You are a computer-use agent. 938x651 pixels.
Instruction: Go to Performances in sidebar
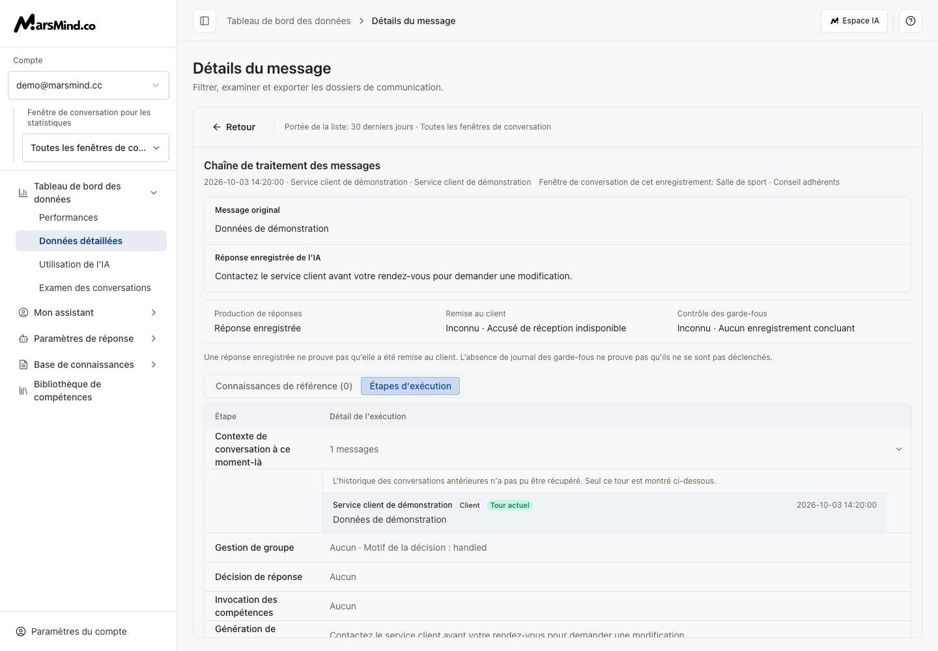click(68, 217)
